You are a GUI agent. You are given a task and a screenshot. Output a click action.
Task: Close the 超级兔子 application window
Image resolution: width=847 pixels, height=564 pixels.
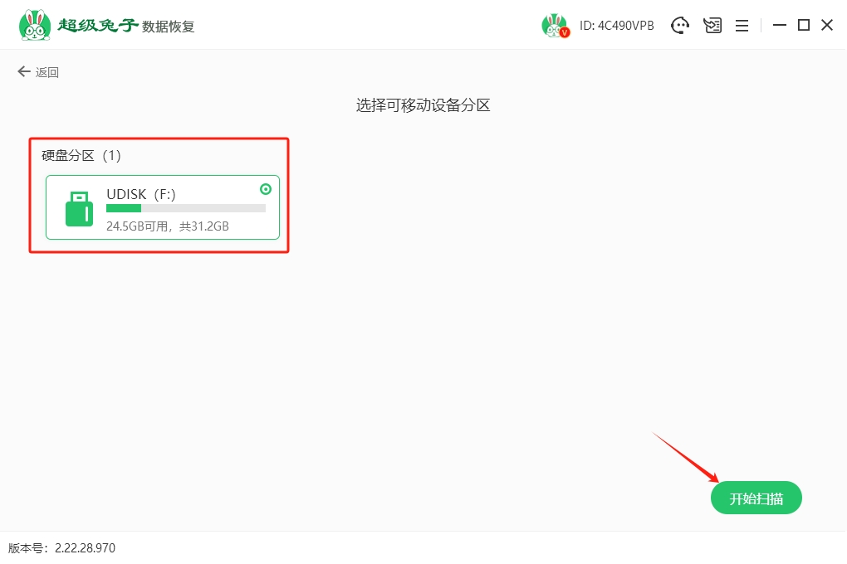[827, 26]
